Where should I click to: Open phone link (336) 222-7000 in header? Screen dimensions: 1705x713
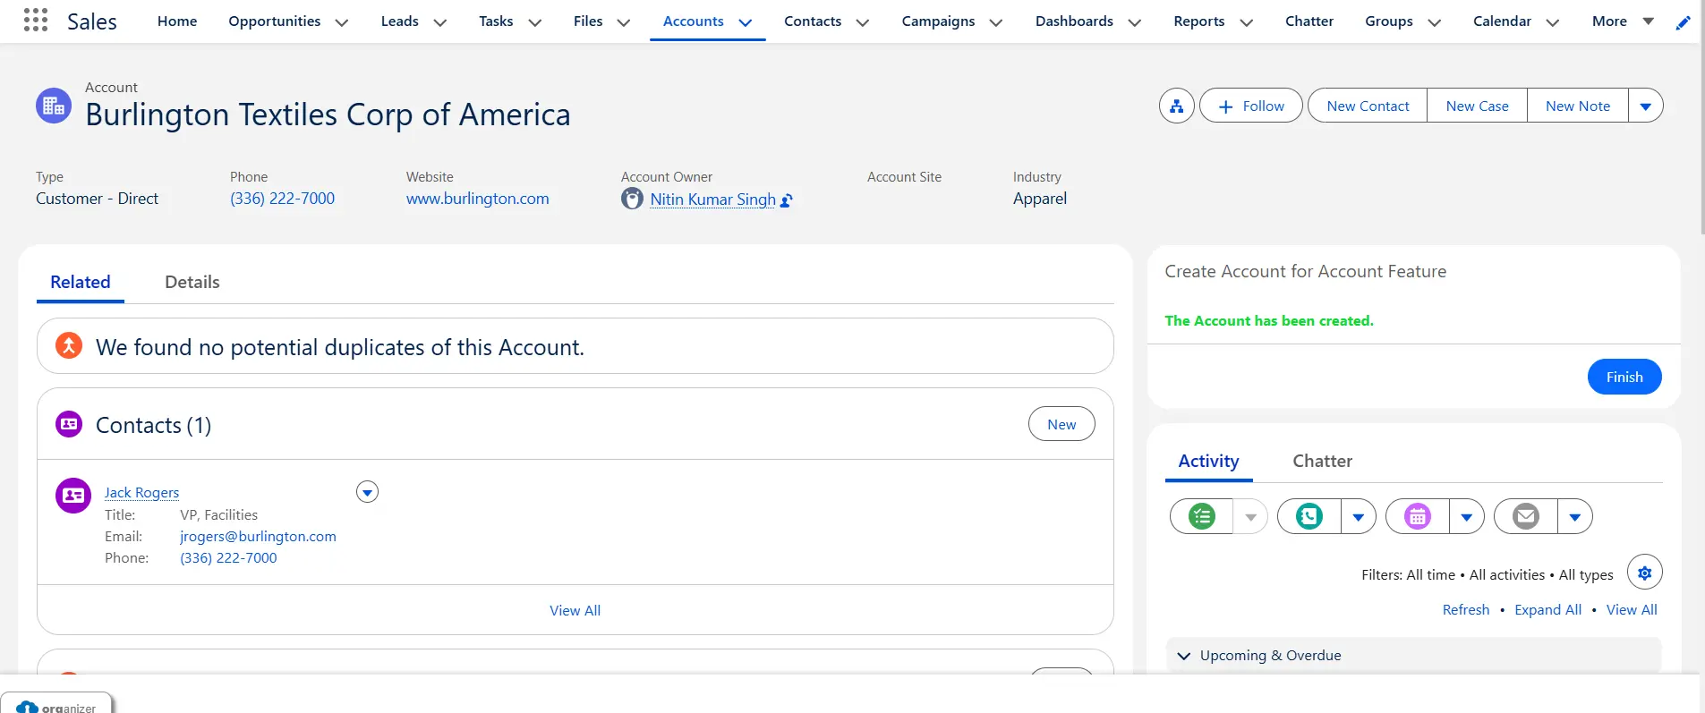282,199
